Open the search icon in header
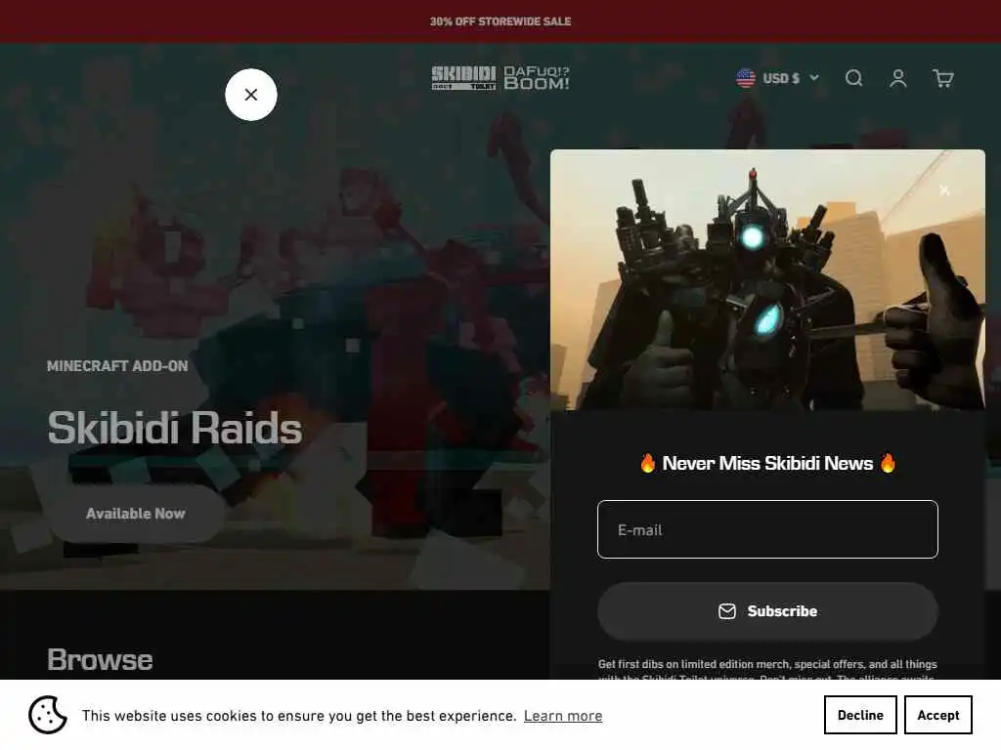 [x=853, y=78]
